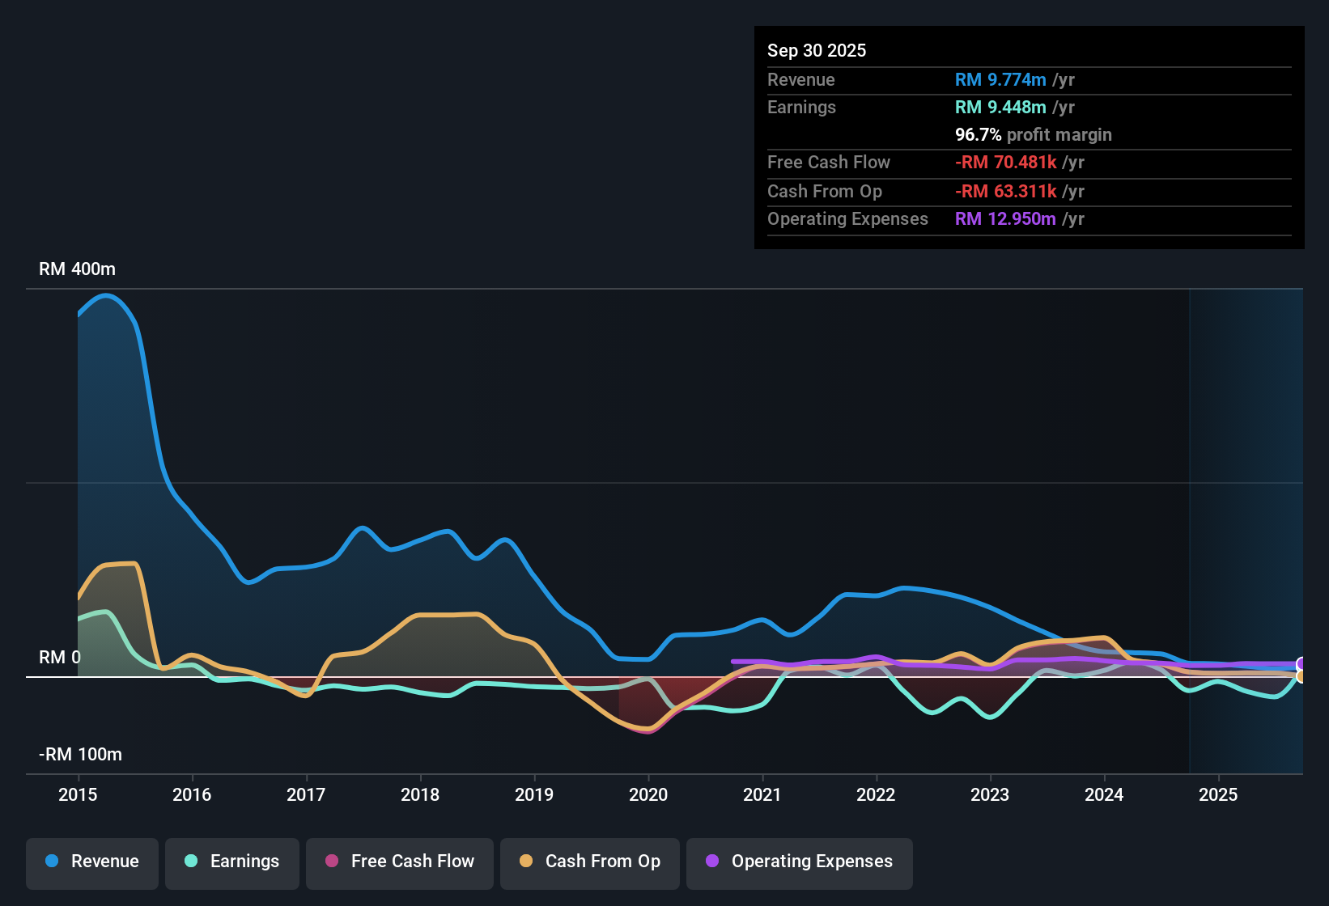This screenshot has width=1329, height=906.
Task: Click the purple Operating Expenses value in tooltip
Action: click(x=1006, y=218)
